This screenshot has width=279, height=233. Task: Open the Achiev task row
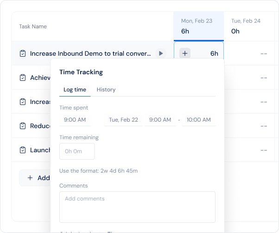click(40, 78)
